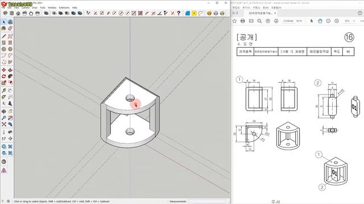Viewport: 364px width, 204px height.
Task: Select the Walk footprints tool
Action: [x=4, y=138]
